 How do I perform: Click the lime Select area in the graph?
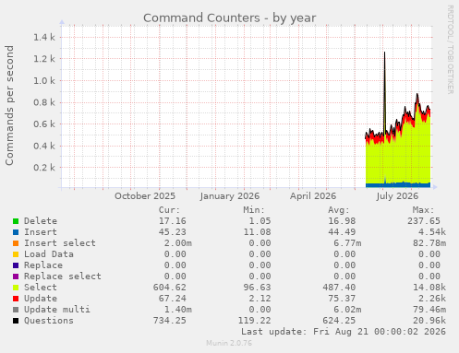coord(398,159)
